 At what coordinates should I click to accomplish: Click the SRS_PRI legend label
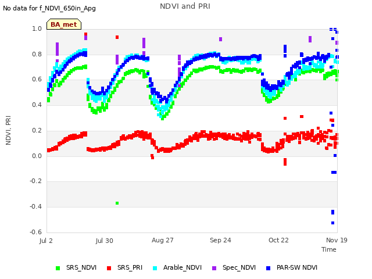tap(130, 267)
